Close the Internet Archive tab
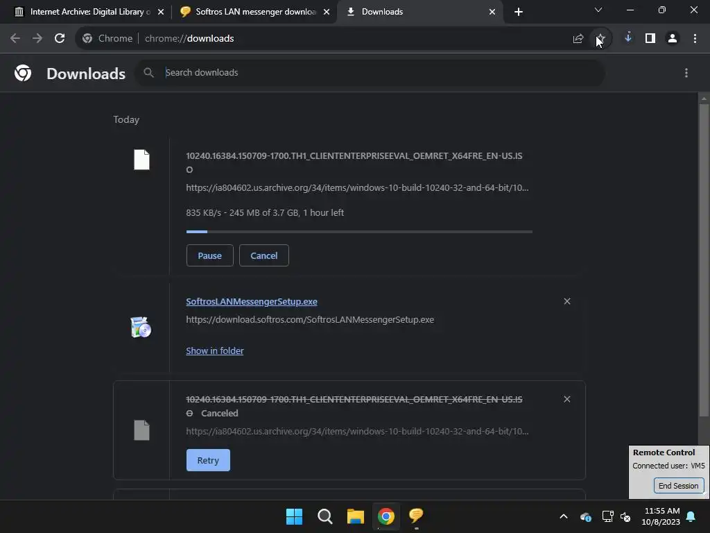Image resolution: width=710 pixels, height=533 pixels. click(161, 12)
